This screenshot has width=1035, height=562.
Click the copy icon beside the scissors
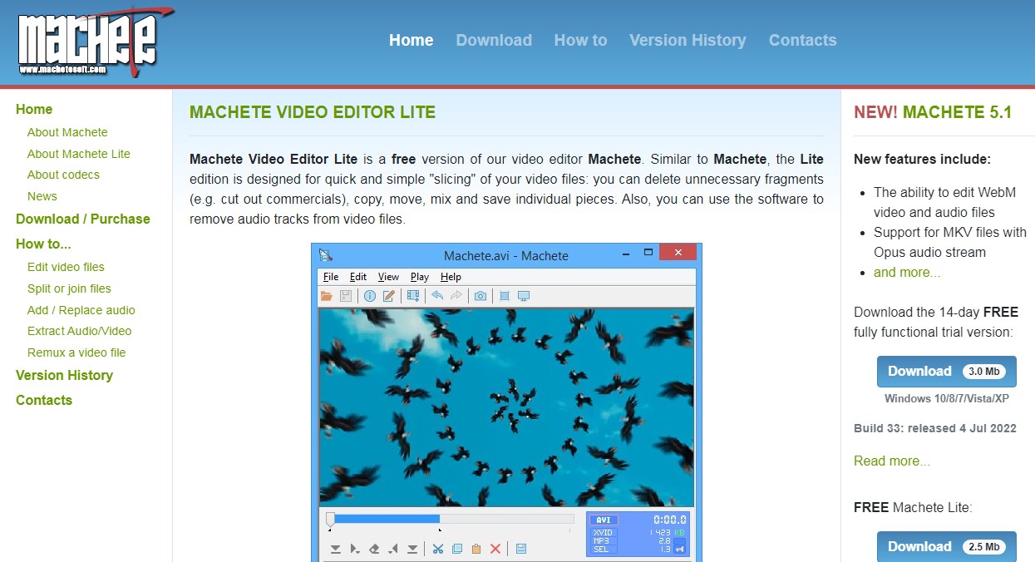click(x=457, y=549)
